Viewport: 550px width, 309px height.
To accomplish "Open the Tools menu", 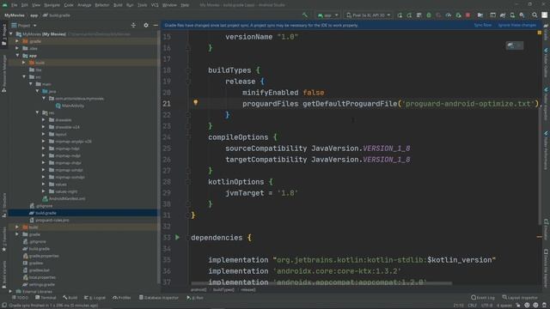I will click(x=143, y=5).
